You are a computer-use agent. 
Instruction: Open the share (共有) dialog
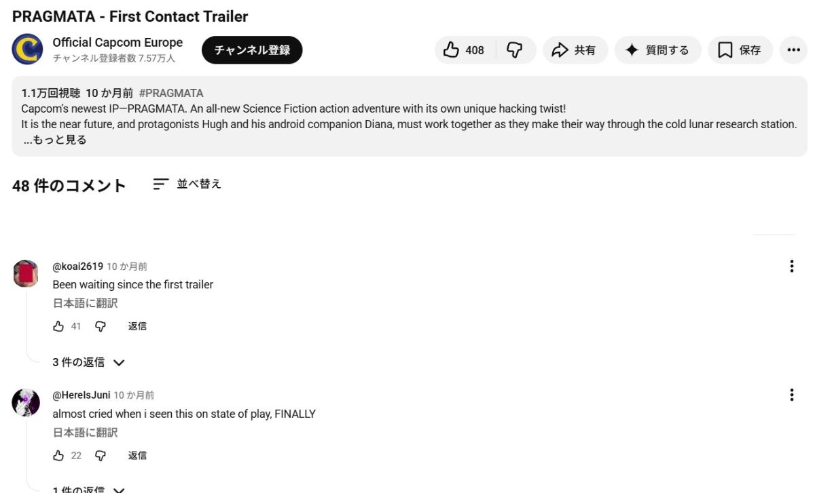click(575, 50)
